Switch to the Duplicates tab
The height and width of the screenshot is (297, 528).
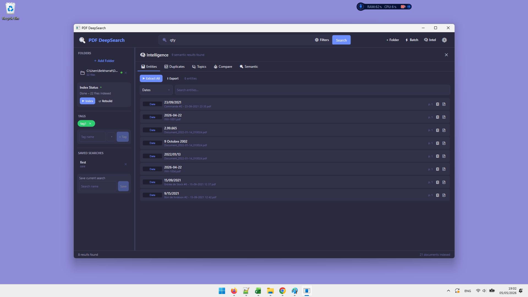(174, 67)
